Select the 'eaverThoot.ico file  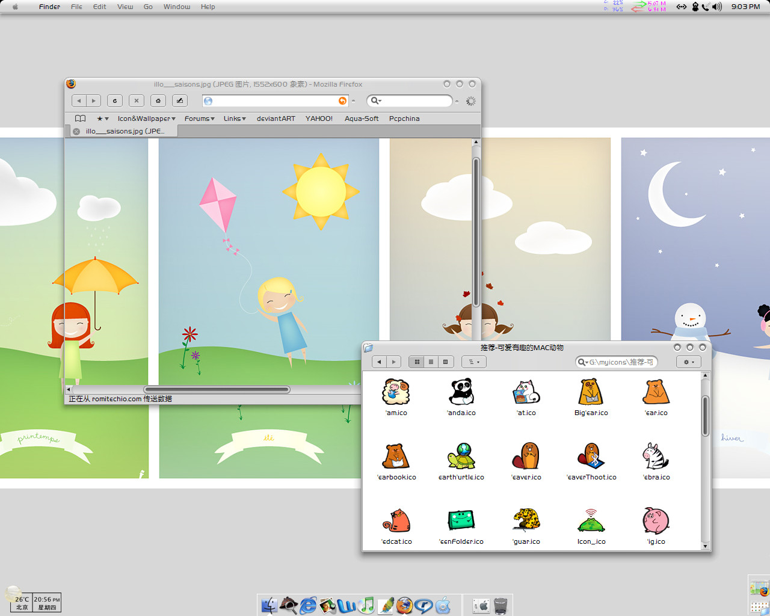[591, 462]
